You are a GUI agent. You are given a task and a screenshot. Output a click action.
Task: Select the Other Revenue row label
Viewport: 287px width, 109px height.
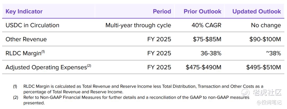pos(26,39)
